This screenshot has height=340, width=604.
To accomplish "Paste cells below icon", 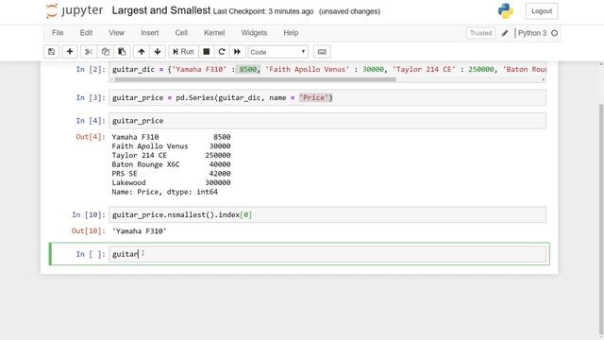I will (122, 52).
